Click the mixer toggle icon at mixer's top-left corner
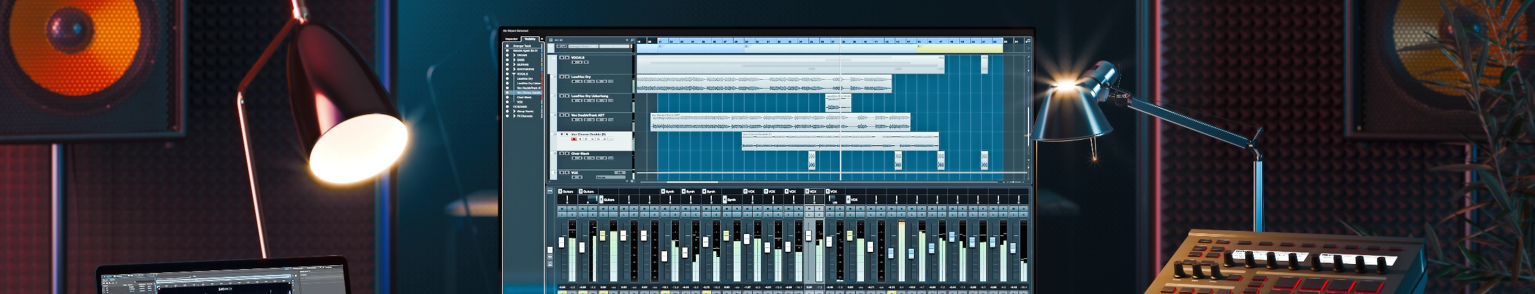The image size is (1535, 294). (550, 191)
